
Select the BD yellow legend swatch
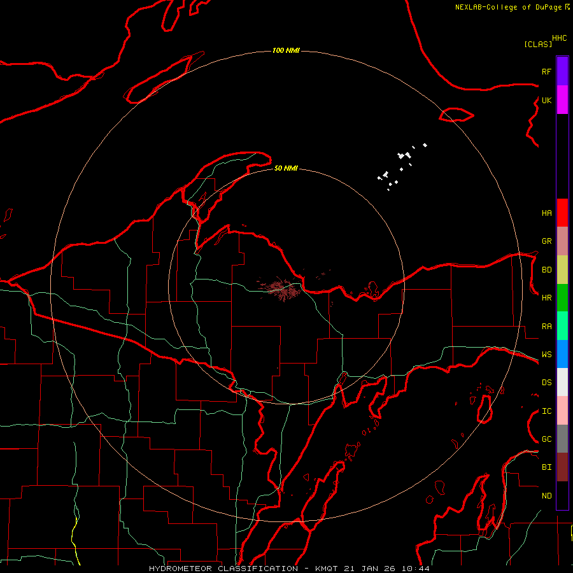click(562, 270)
